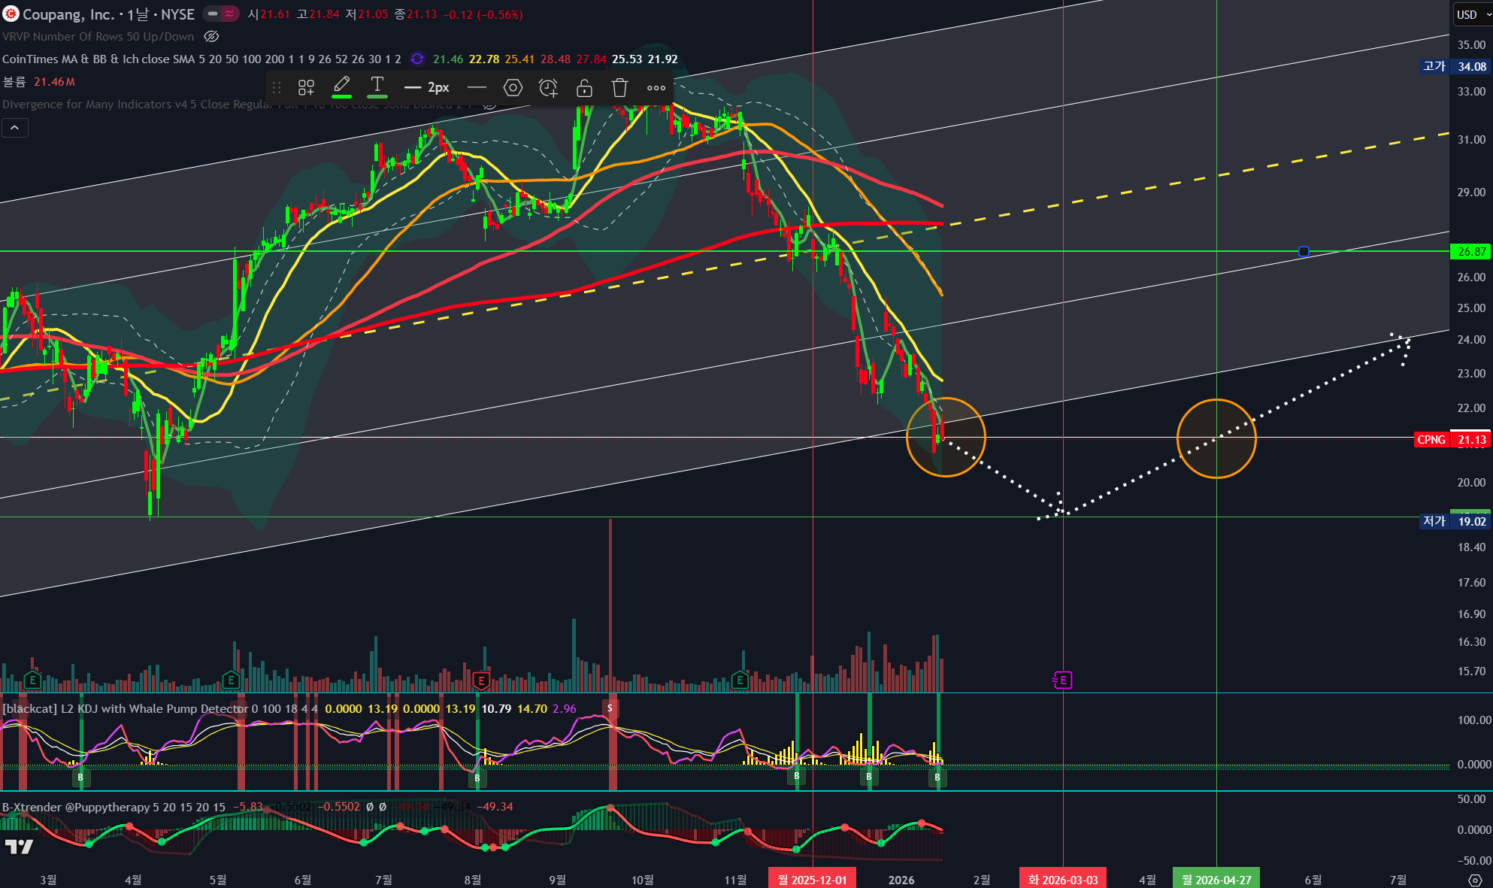The width and height of the screenshot is (1493, 888).
Task: Toggle VRVP indicator visibility eye
Action: coord(211,36)
